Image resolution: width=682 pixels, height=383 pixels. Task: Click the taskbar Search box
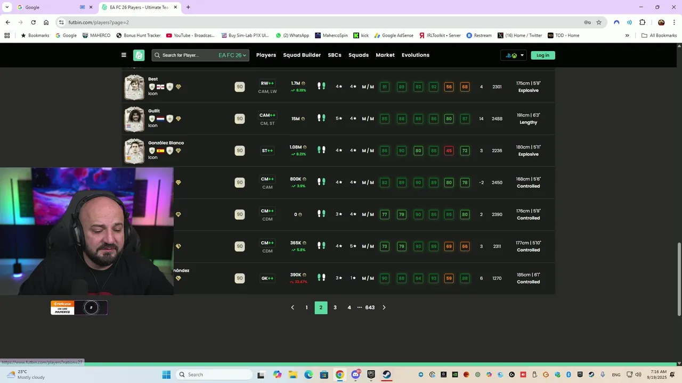tap(213, 374)
